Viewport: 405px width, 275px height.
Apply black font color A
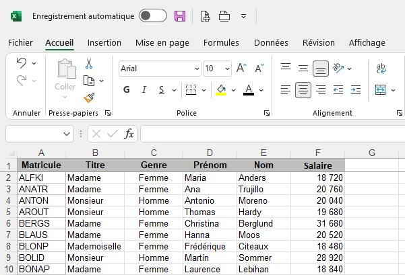tap(249, 90)
